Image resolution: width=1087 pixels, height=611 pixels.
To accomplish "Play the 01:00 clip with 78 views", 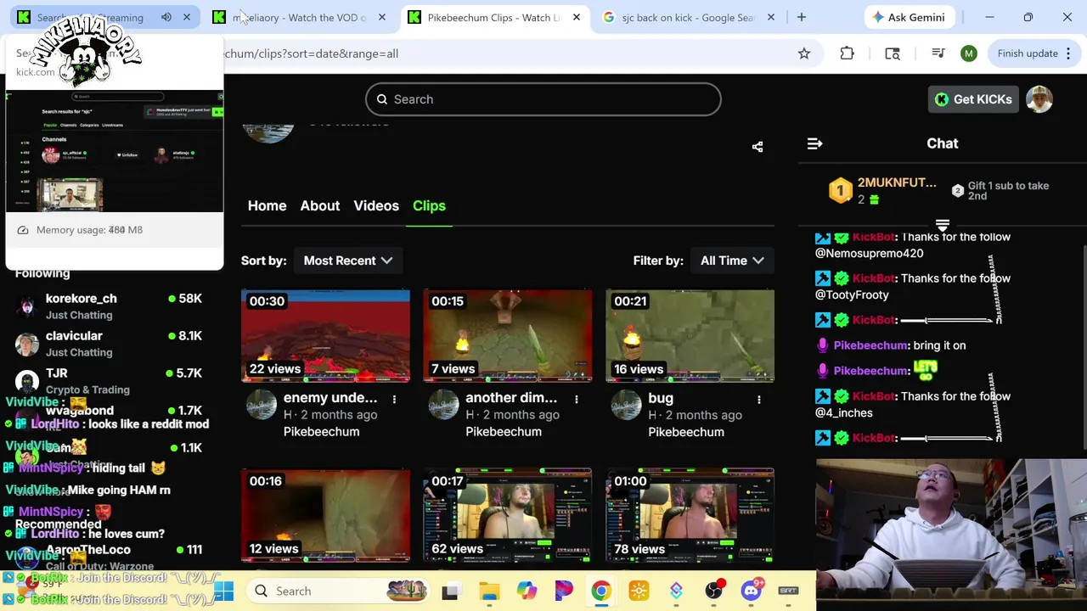I will (690, 515).
